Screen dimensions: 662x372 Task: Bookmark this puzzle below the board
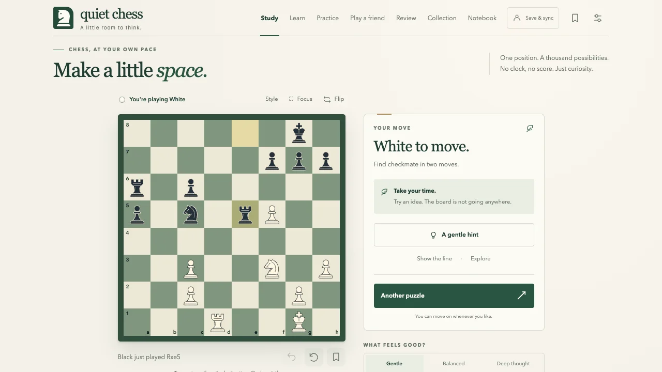[x=336, y=357]
